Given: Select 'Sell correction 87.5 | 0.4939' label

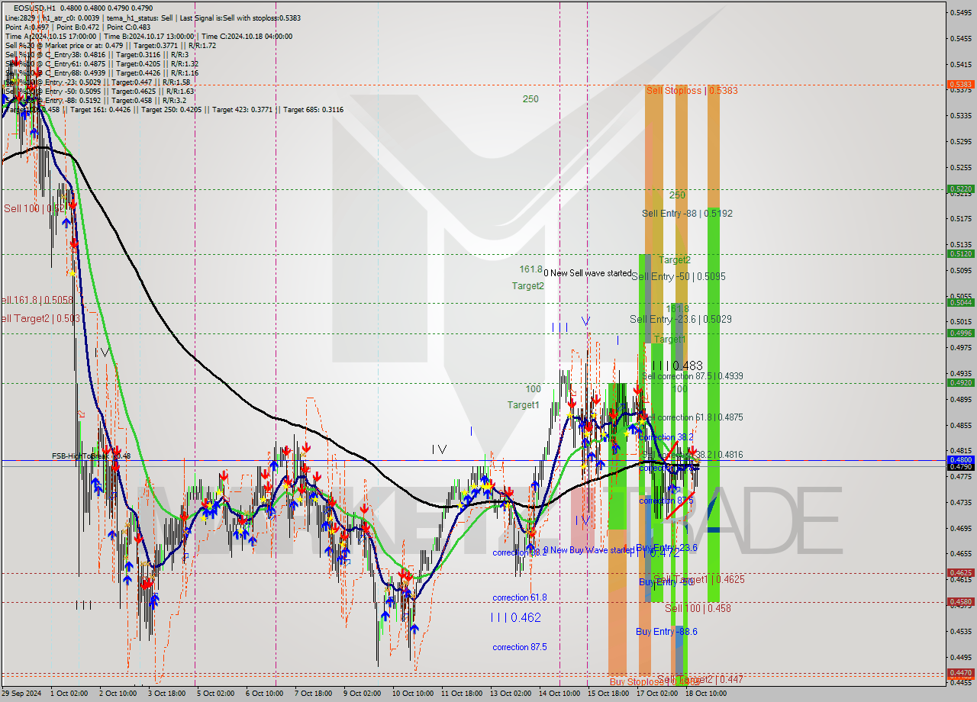Looking at the screenshot, I should point(692,376).
